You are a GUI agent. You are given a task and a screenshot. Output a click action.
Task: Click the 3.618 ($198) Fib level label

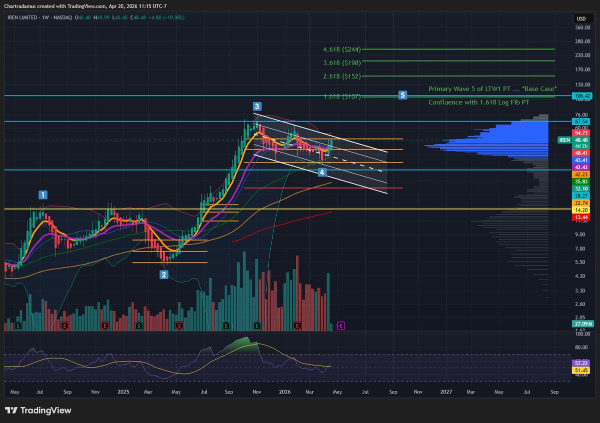coord(342,62)
